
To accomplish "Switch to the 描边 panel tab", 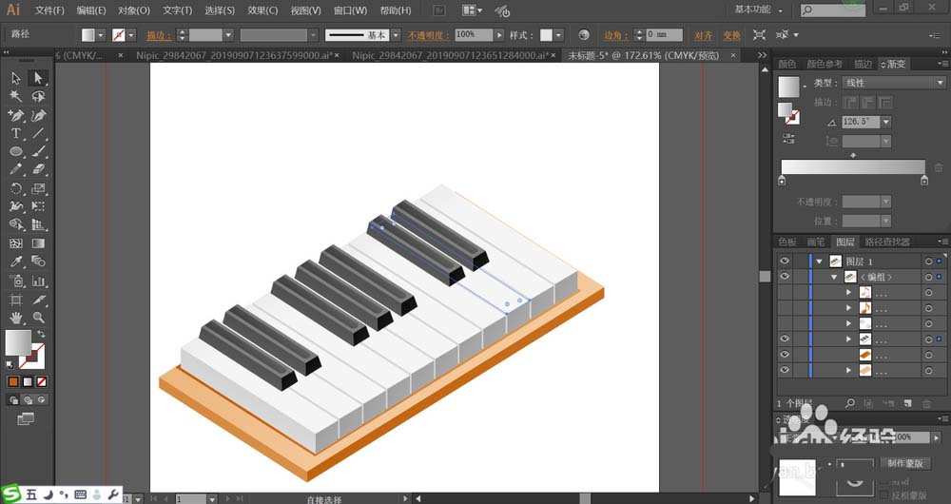I will pos(864,64).
